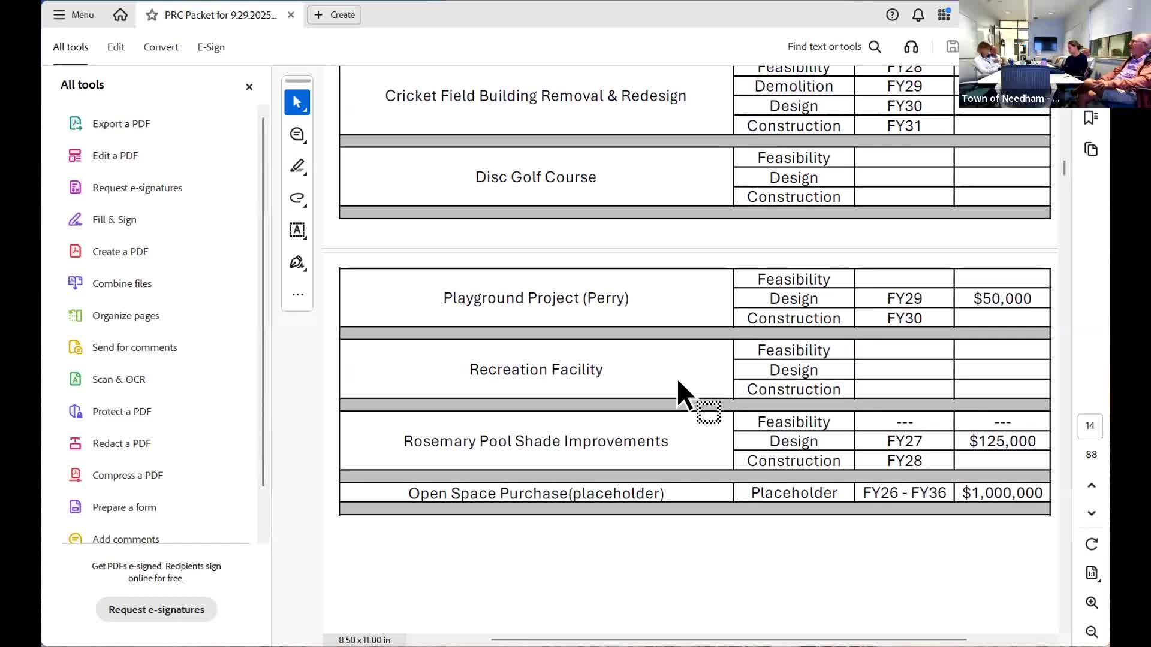Go to previous page up chevron

[x=1091, y=485]
